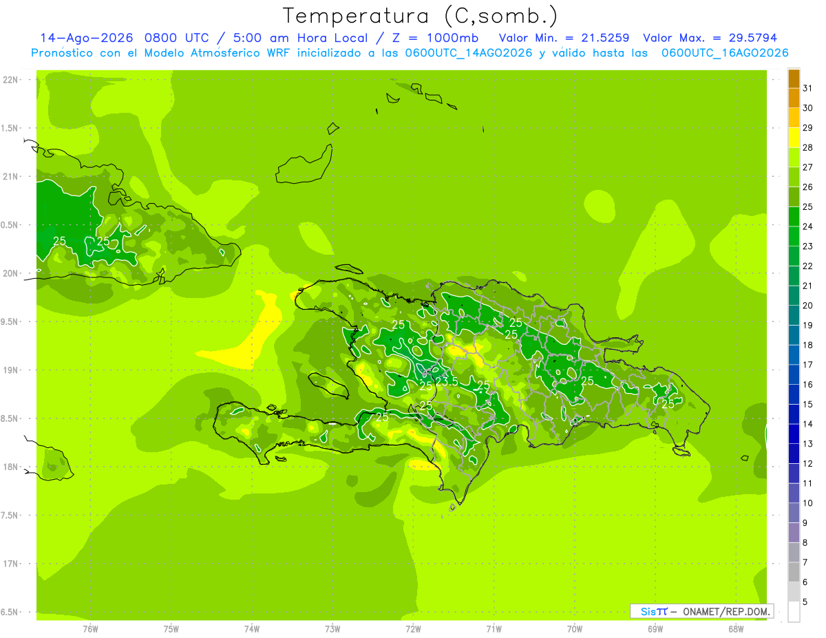Click the teal 19 degree legend swatch
826x638 pixels.
click(x=794, y=315)
